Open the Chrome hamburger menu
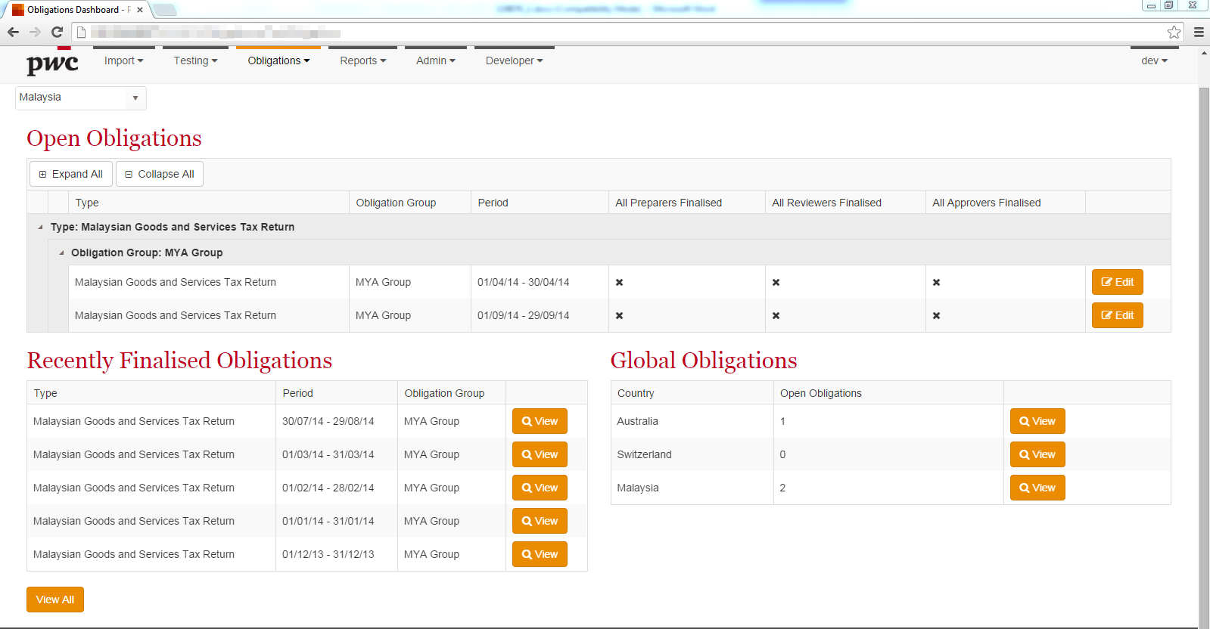This screenshot has width=1210, height=629. coord(1199,33)
